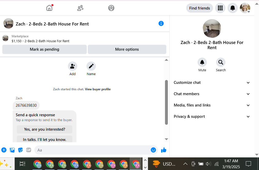Open the Groups icon in top bar
Viewport: 259px width, 170px height.
[111, 8]
